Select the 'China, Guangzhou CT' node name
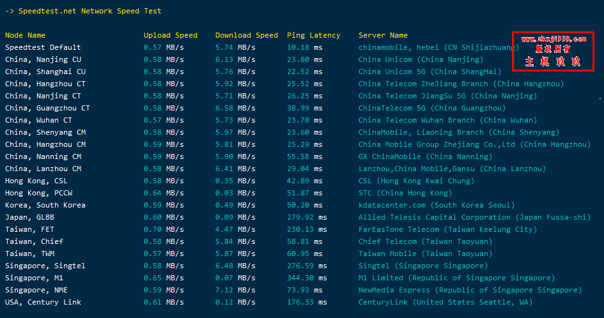Image resolution: width=604 pixels, height=318 pixels. [x=47, y=108]
